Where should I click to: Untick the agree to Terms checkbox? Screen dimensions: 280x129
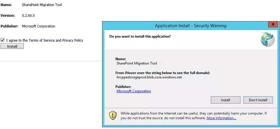click(3, 40)
